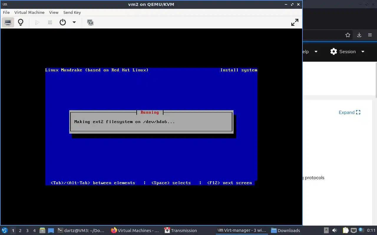Viewport: 377px width, 235px height.
Task: Open the manage VM snapshots view
Action: (x=90, y=22)
